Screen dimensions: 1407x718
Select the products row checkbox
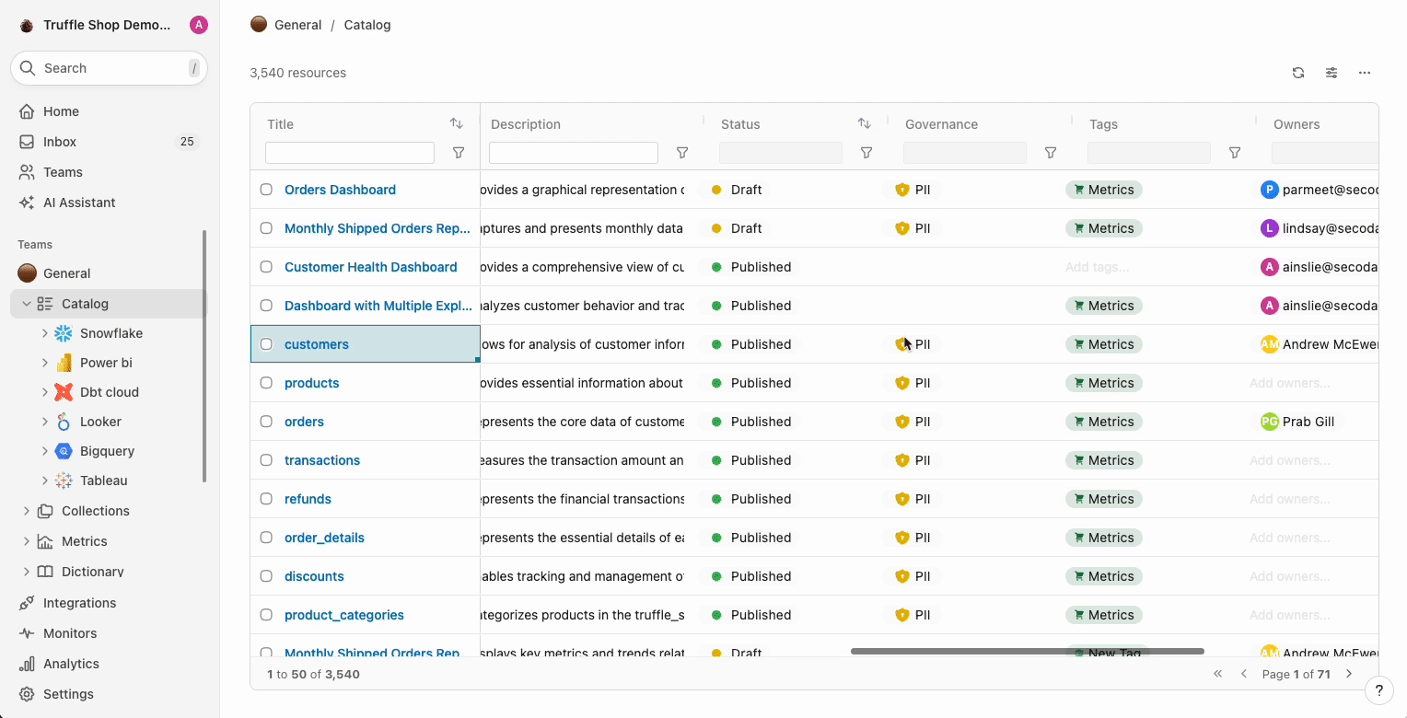266,383
